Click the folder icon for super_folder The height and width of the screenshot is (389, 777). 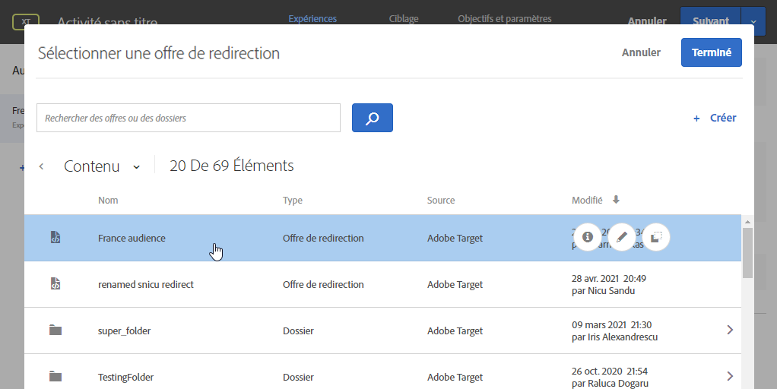[55, 330]
